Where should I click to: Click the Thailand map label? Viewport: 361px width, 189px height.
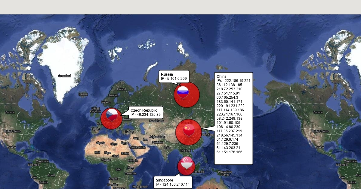click(x=185, y=151)
